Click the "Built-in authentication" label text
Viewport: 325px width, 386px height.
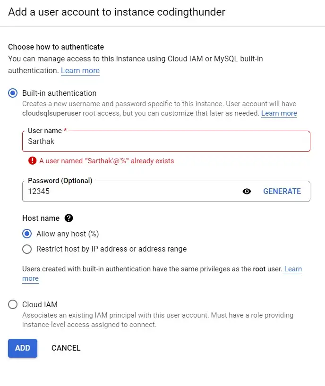[x=60, y=93]
